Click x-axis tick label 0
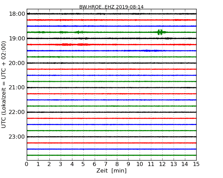Viewport: 223px width, 178px height. (27, 164)
